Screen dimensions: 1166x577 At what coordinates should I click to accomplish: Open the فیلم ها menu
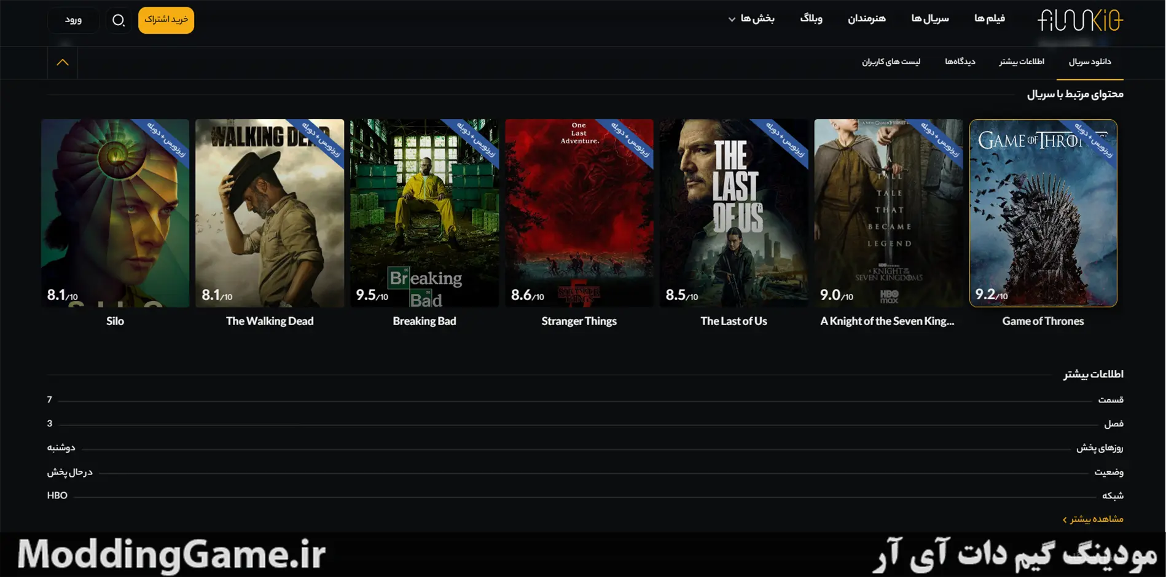990,19
